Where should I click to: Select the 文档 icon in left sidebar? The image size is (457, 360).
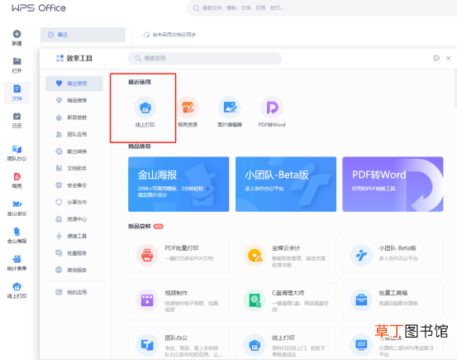pyautogui.click(x=17, y=89)
